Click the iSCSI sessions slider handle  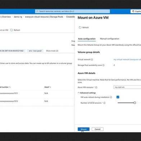click(135, 103)
